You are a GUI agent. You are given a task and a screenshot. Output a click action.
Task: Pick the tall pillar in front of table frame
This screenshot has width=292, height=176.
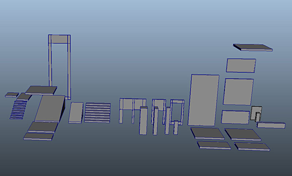click(x=143, y=121)
